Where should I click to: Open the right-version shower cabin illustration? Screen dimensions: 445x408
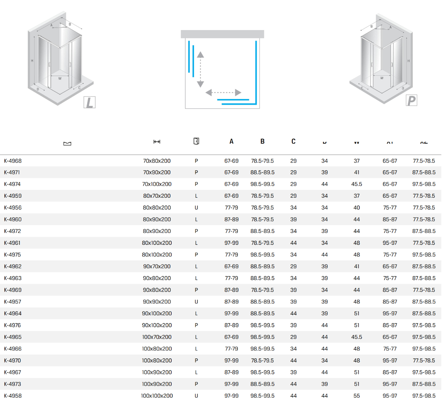(382, 59)
